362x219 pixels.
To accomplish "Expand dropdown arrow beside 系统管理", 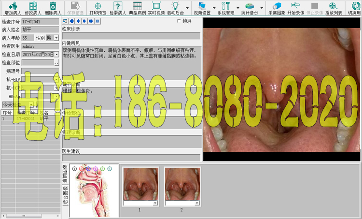I will pyautogui.click(x=238, y=8).
